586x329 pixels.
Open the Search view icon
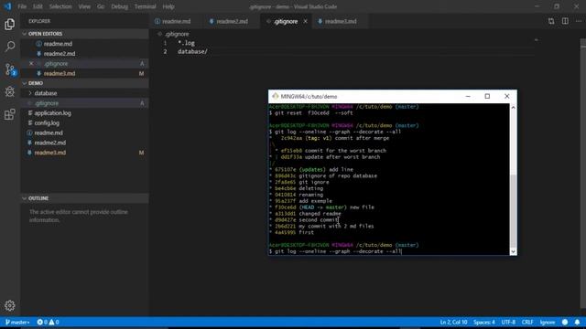(x=10, y=47)
